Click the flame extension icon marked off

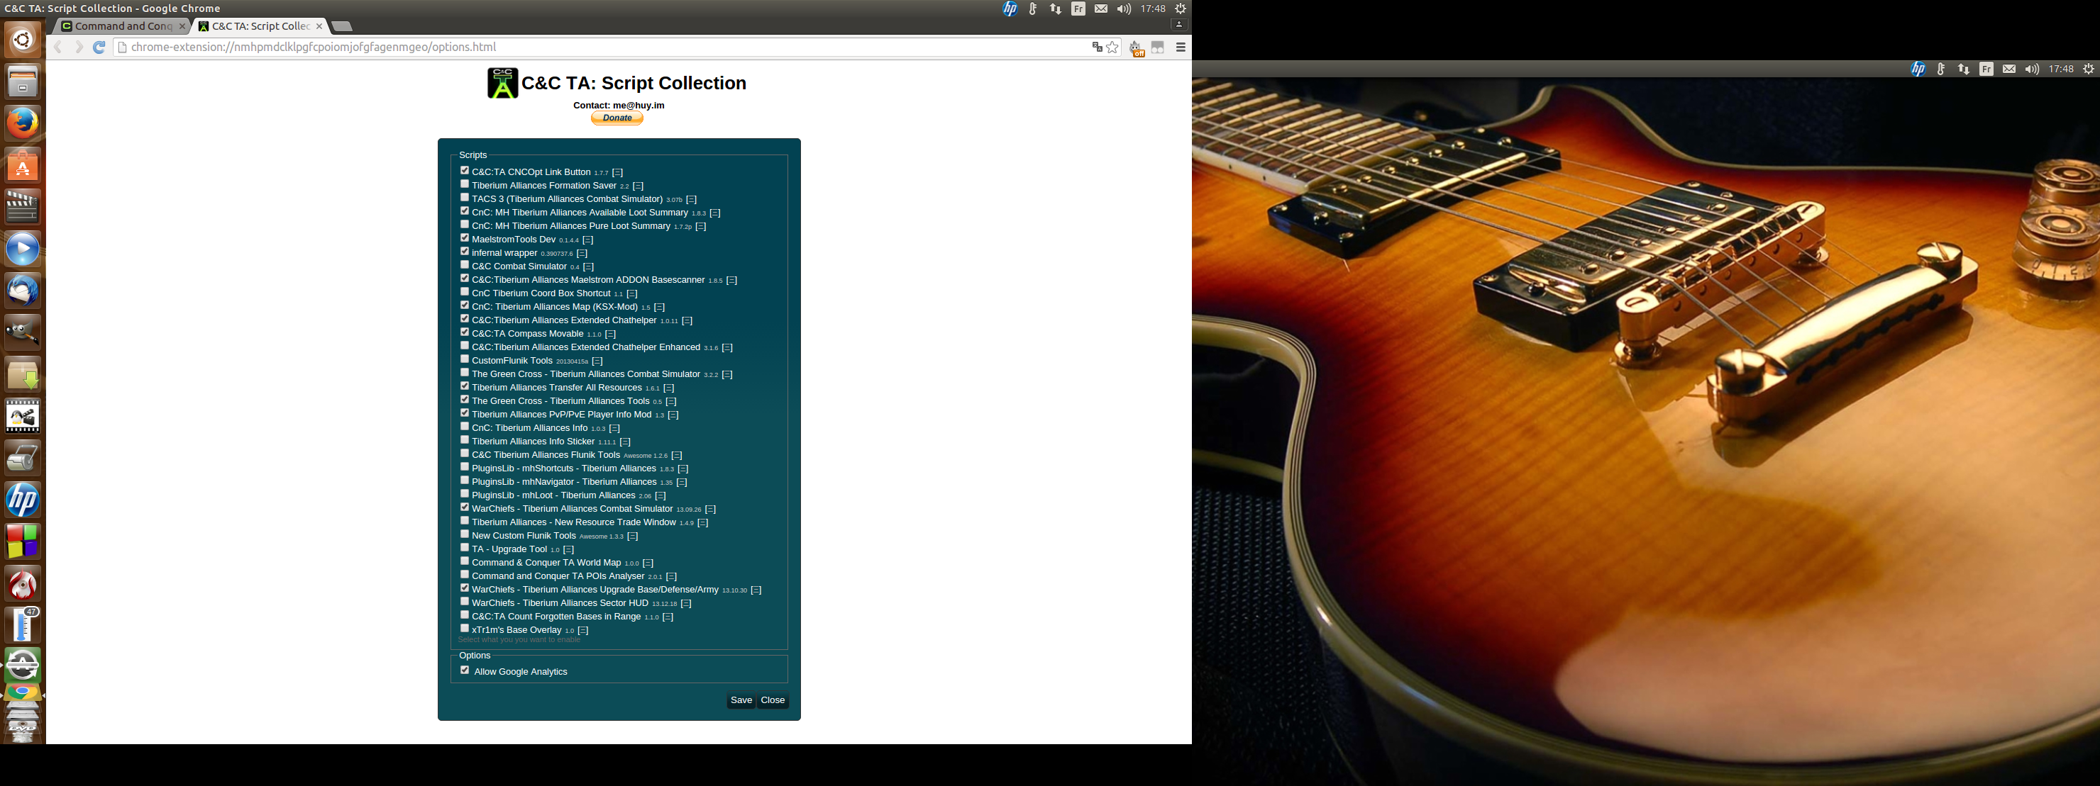coord(1137,48)
